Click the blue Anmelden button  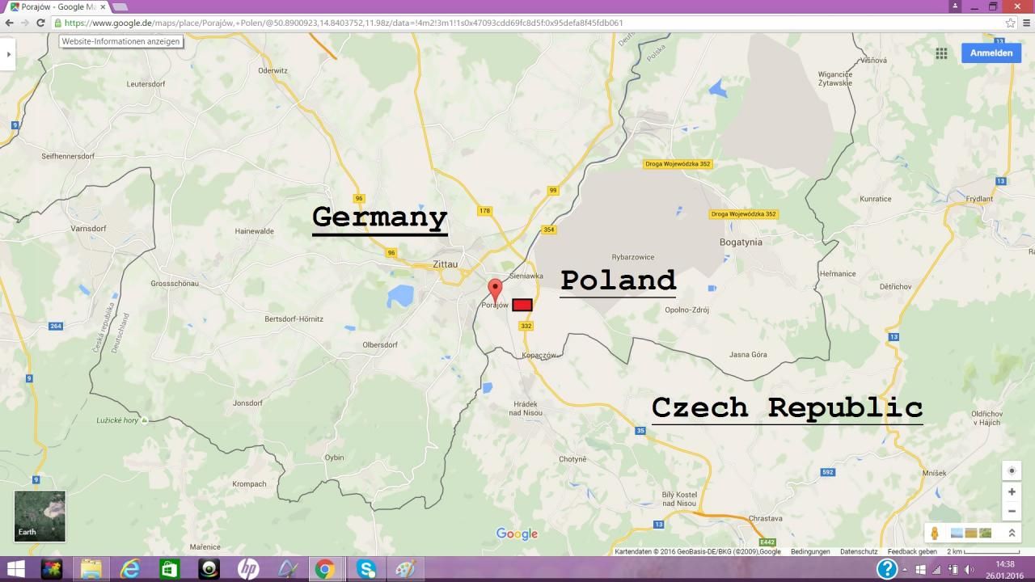pos(991,53)
